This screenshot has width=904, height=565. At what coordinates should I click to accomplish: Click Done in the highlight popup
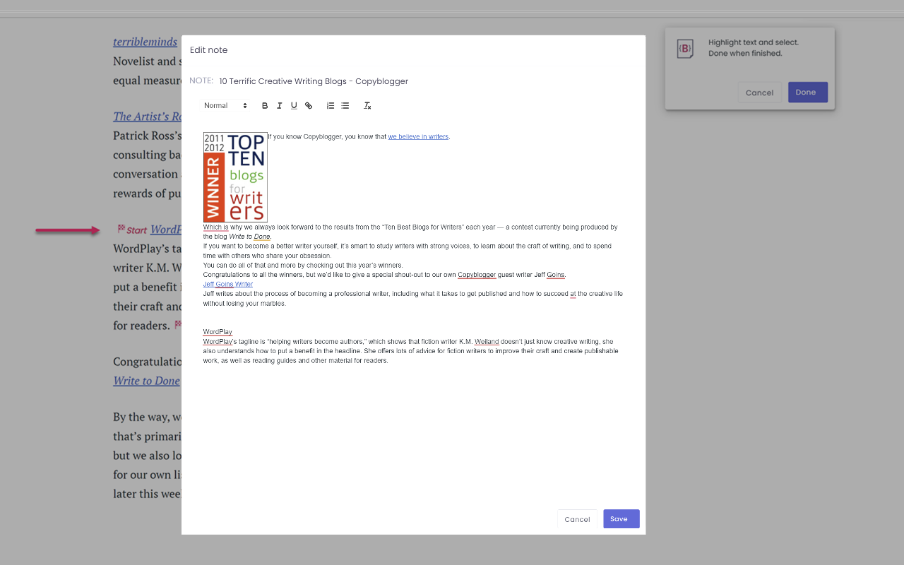(x=808, y=93)
